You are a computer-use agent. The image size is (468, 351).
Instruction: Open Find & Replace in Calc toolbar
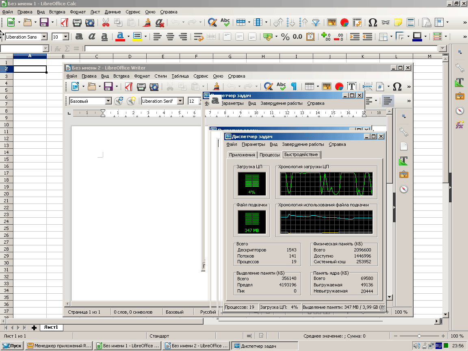212,22
